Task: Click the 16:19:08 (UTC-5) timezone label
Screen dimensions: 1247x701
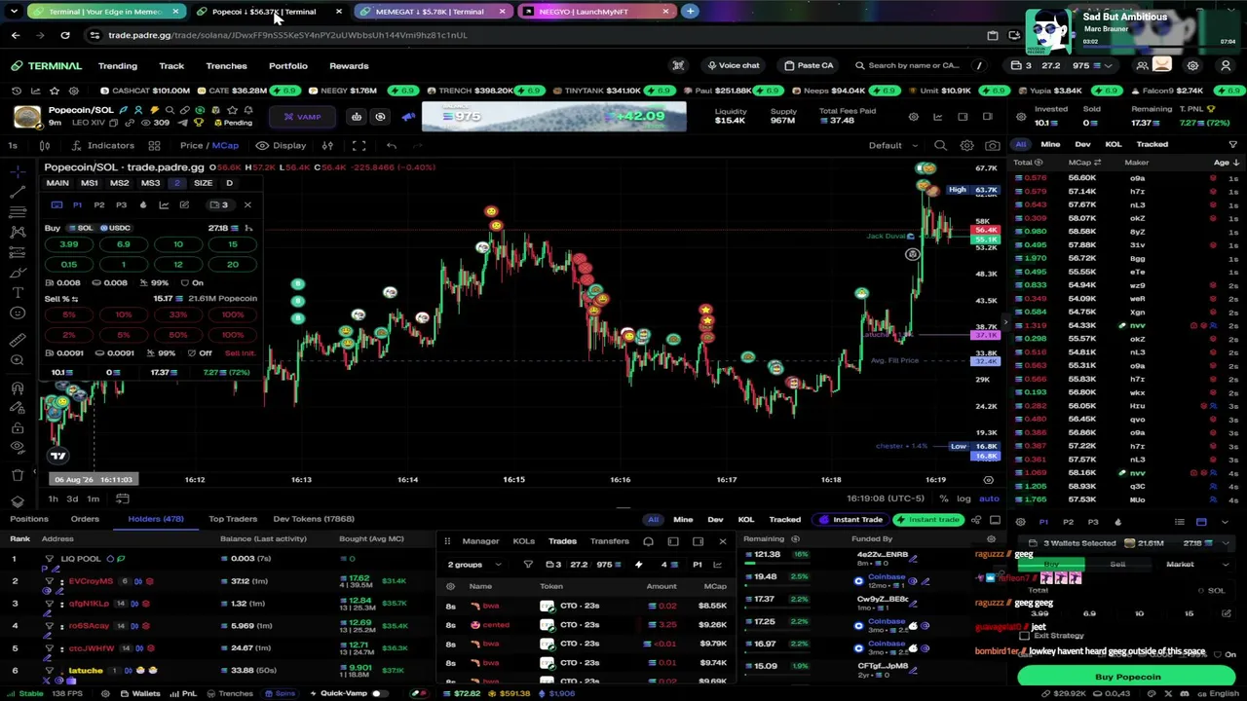Action: (x=885, y=498)
